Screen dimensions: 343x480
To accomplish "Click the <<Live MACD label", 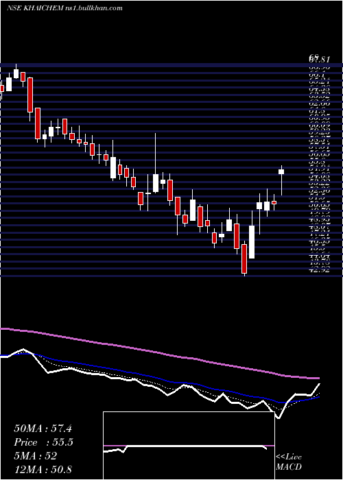I will click(x=289, y=461).
